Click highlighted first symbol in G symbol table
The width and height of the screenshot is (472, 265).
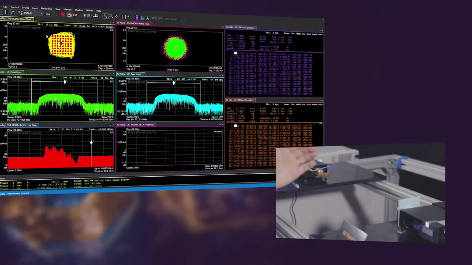pos(235,53)
